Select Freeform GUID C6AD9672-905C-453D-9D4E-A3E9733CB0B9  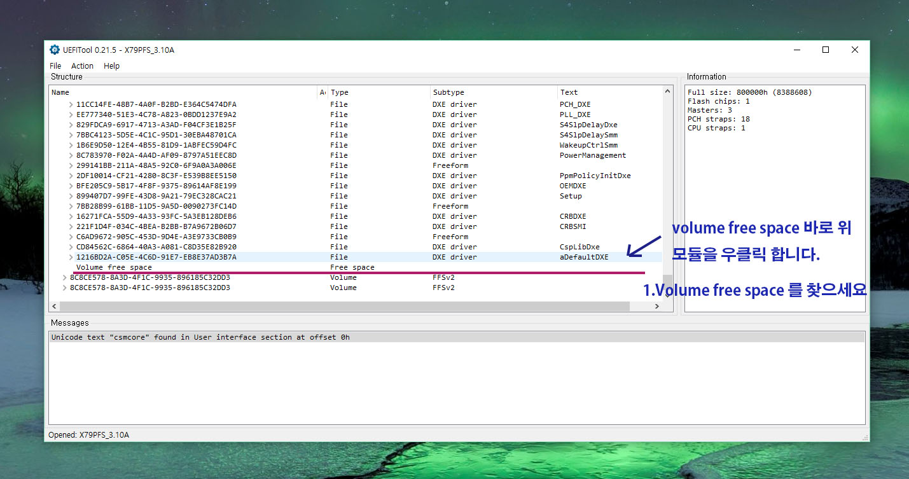[x=156, y=237]
